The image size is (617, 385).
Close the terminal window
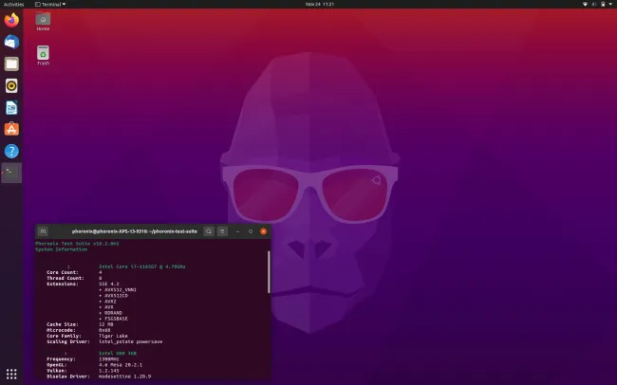[x=264, y=231]
